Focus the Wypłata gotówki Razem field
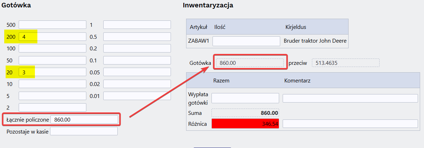The height and width of the screenshot is (148, 424). click(245, 98)
